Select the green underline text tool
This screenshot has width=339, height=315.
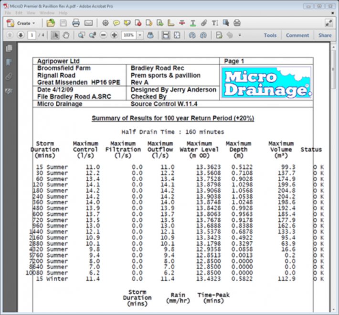click(x=193, y=23)
